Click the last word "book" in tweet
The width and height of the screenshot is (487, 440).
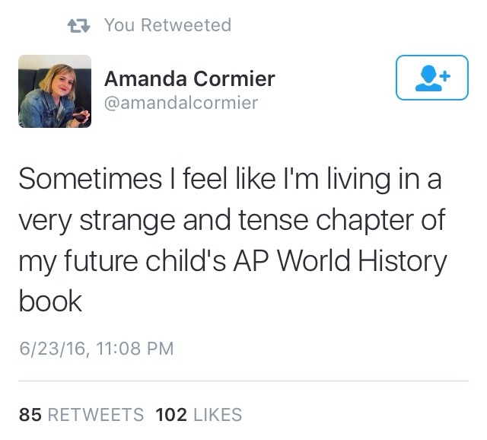point(49,301)
